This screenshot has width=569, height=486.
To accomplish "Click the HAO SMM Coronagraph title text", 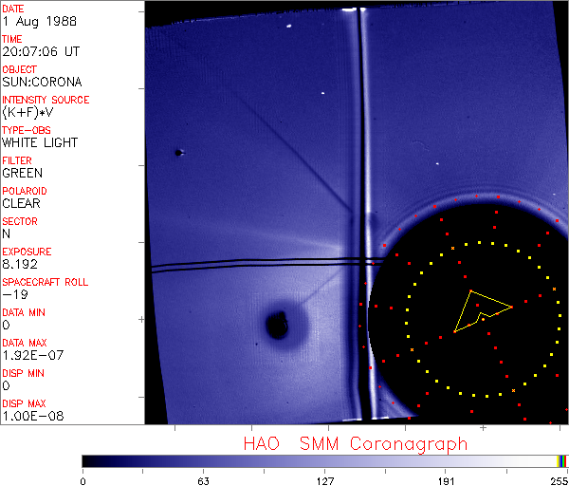I will point(356,443).
